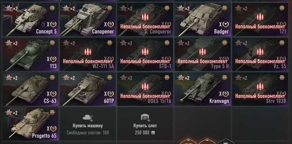
Task: Click the ammo warning icon on Vz. 55
Action: point(260,52)
